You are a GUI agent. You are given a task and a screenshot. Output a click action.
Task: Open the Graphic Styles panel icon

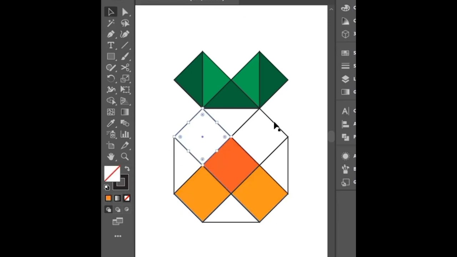coord(345,182)
